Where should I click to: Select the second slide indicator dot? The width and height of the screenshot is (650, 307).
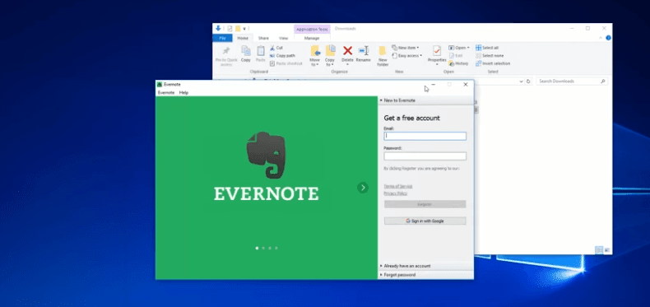click(x=263, y=248)
